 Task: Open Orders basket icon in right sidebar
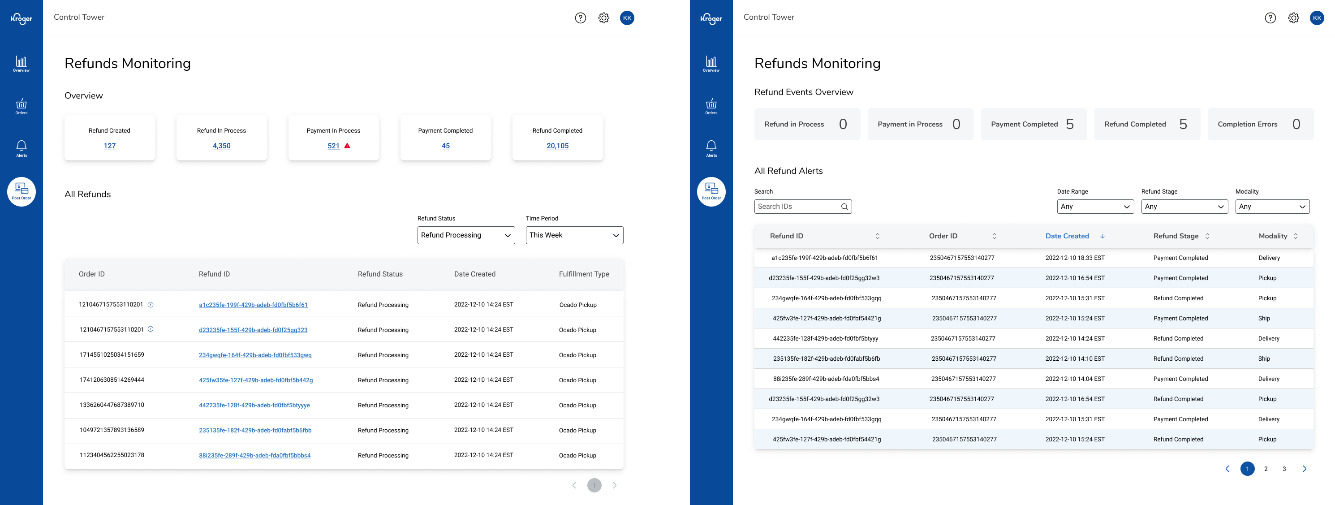[x=711, y=106]
